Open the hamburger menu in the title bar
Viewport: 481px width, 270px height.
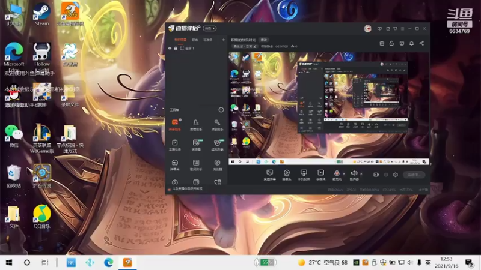(402, 28)
